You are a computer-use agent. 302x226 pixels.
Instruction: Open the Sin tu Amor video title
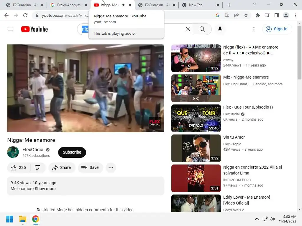coord(234,137)
